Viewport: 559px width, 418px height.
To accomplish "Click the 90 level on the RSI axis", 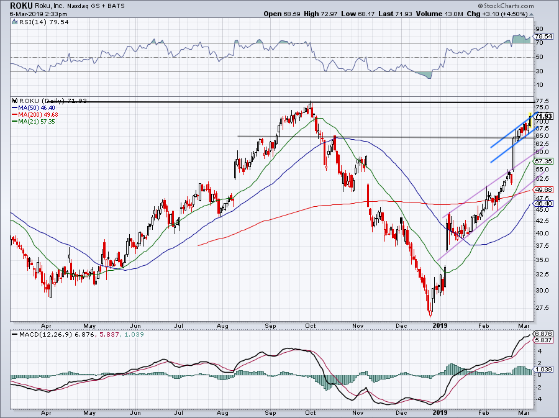I will (539, 29).
